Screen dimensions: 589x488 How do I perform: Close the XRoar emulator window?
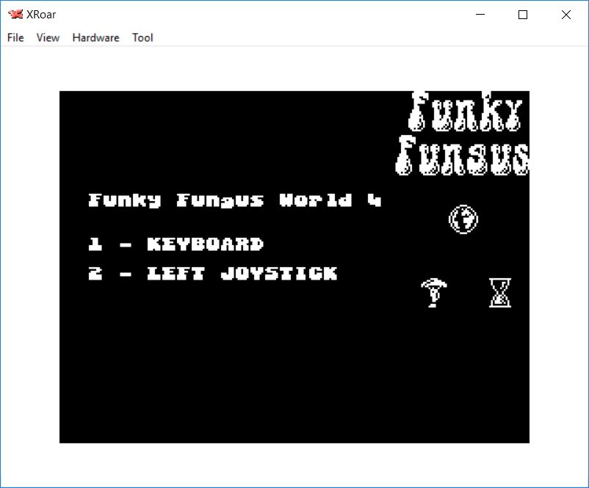coord(565,15)
